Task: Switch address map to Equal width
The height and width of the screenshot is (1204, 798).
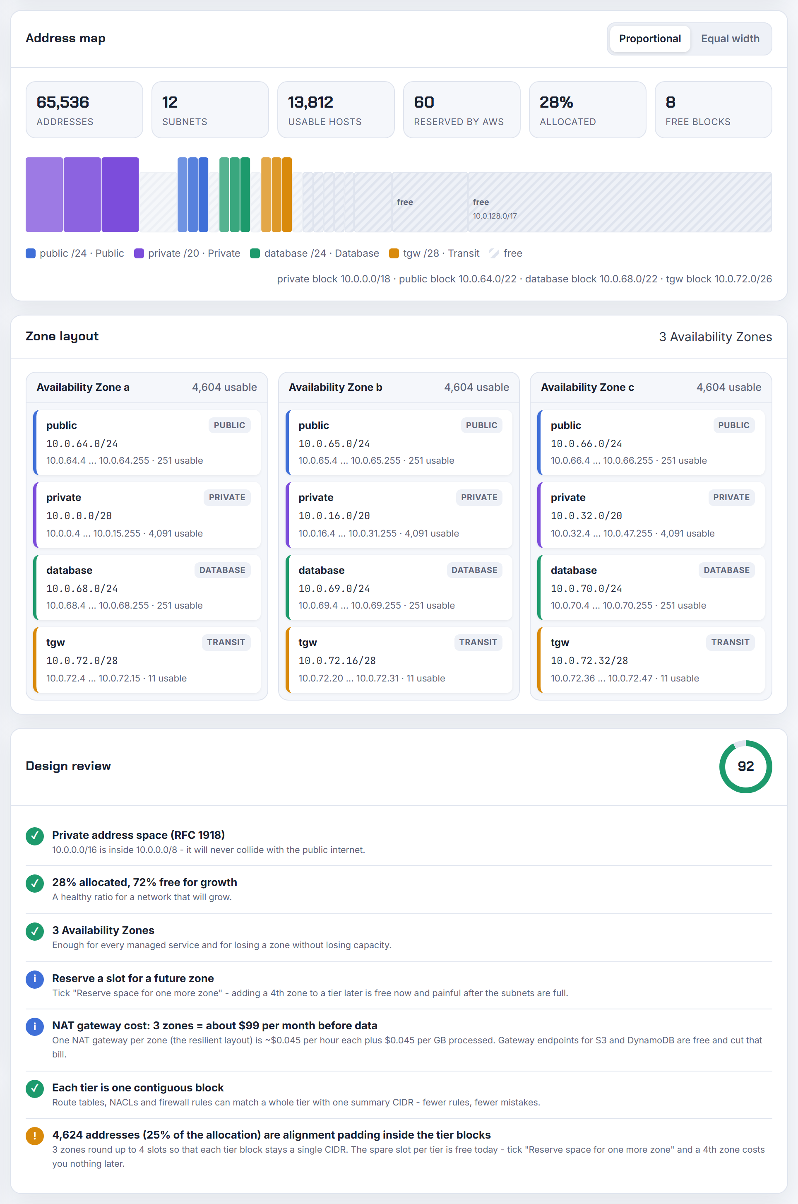Action: pos(730,39)
